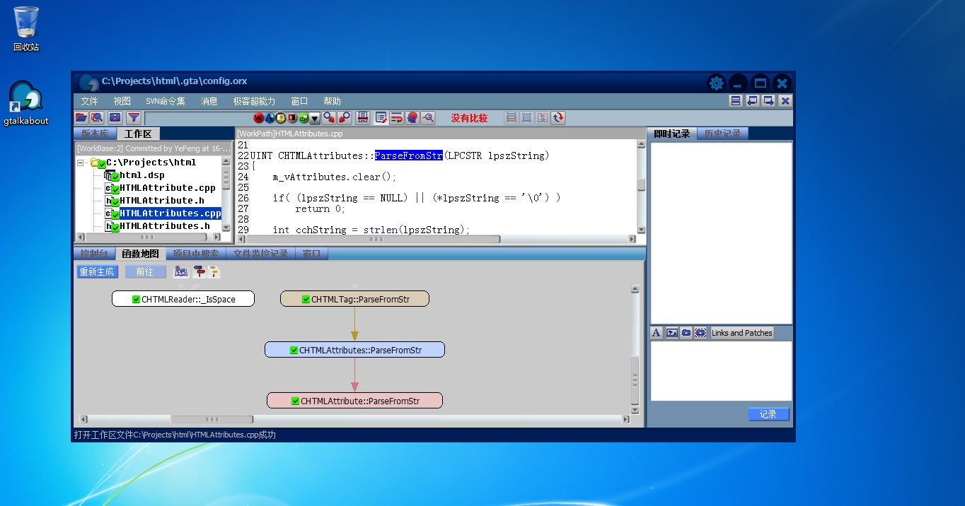
Task: Click the CHTMLAttribute::ParseFromStr function node
Action: 354,401
